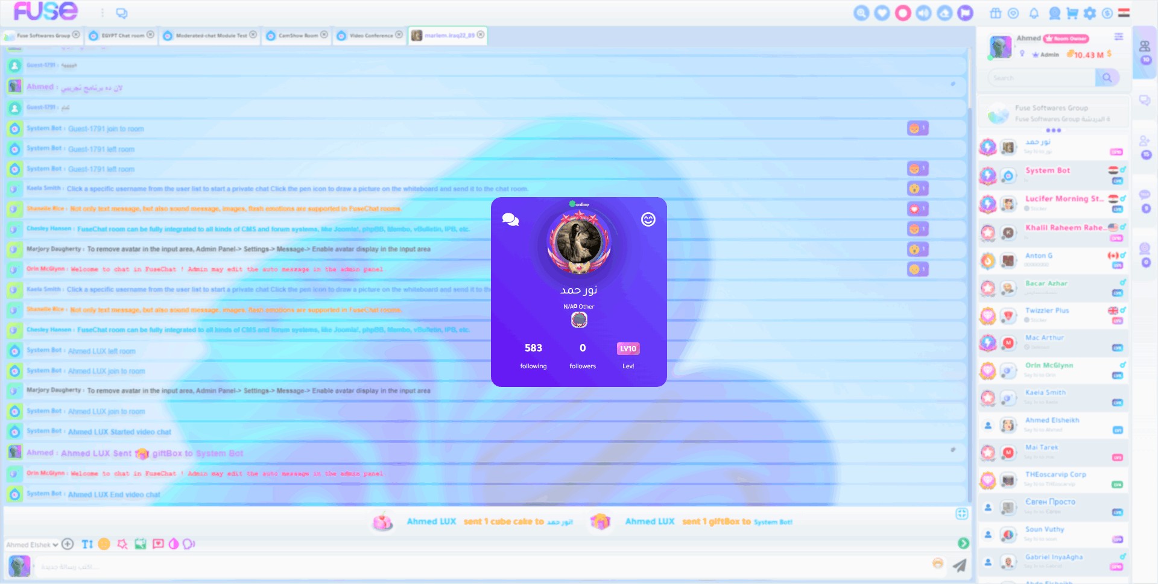Close the CamShow Room tab
Viewport: 1158px width, 584px height.
coord(324,35)
